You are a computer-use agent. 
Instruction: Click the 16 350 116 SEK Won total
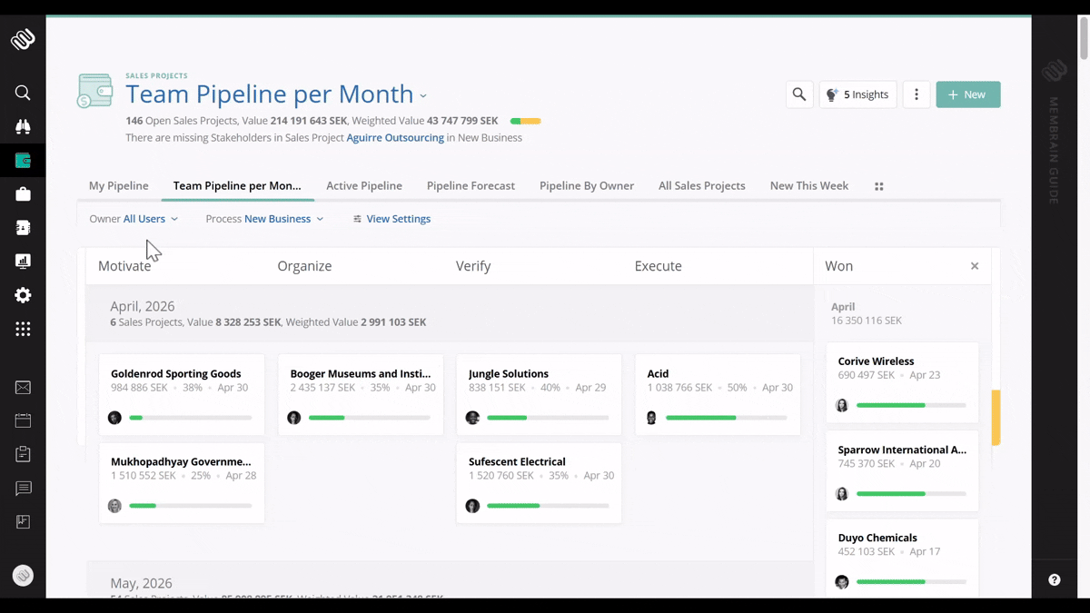point(867,321)
